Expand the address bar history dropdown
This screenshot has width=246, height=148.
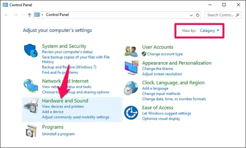pyautogui.click(x=191, y=15)
